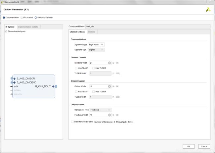Click the Cancel button

click(204, 146)
